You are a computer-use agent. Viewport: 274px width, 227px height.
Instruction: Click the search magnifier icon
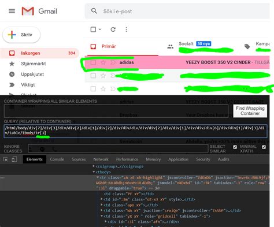coord(94,11)
